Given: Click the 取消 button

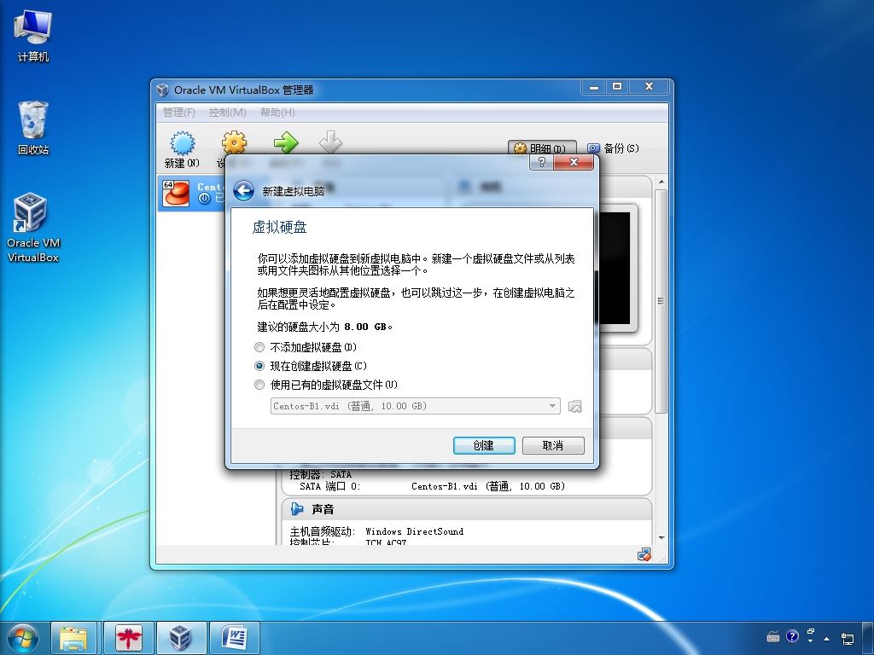Looking at the screenshot, I should (x=553, y=445).
